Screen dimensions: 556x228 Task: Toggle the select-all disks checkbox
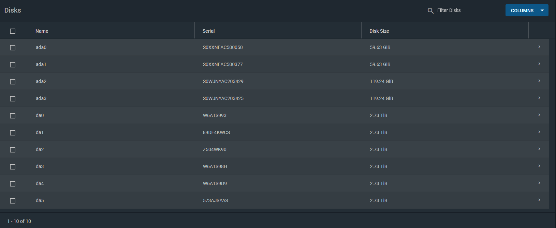tap(13, 31)
